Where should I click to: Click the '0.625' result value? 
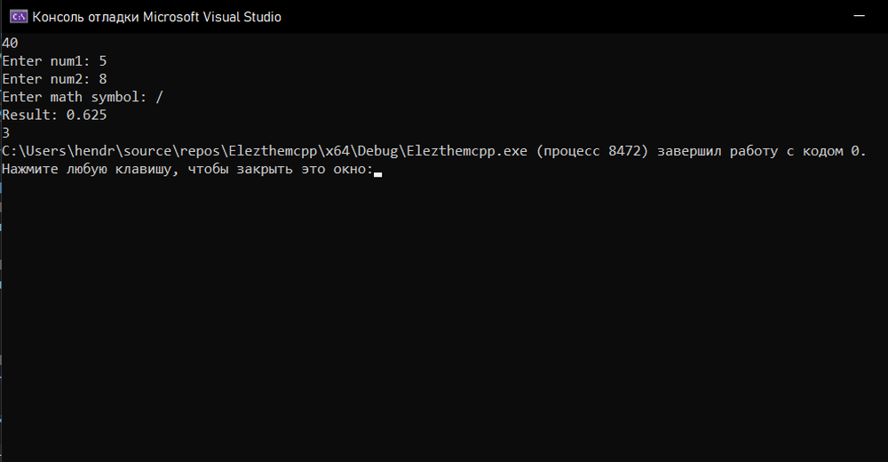87,115
